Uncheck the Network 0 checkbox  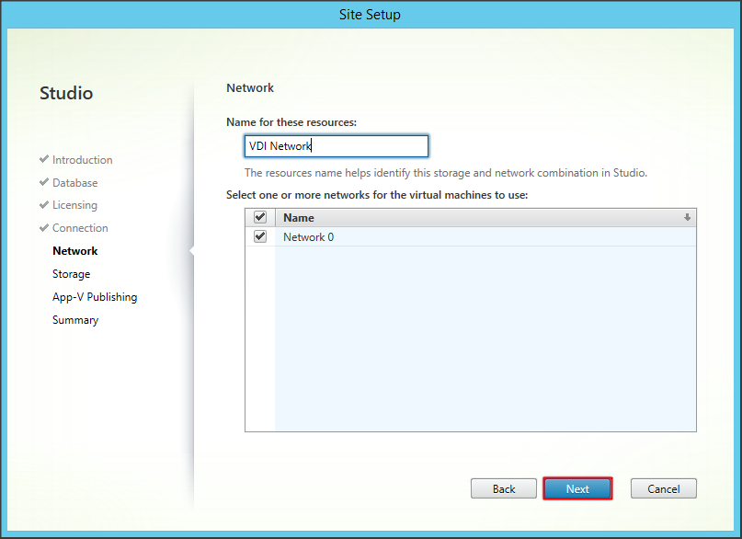point(260,236)
